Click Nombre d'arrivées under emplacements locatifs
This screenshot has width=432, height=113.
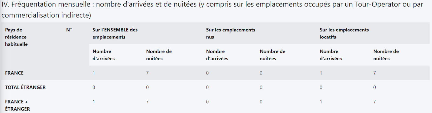click(331, 55)
